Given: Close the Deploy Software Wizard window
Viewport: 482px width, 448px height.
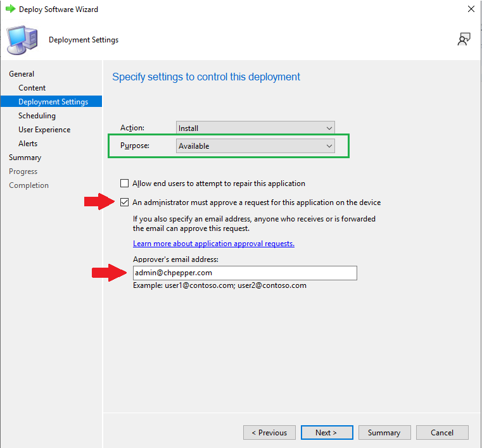Looking at the screenshot, I should tap(471, 9).
